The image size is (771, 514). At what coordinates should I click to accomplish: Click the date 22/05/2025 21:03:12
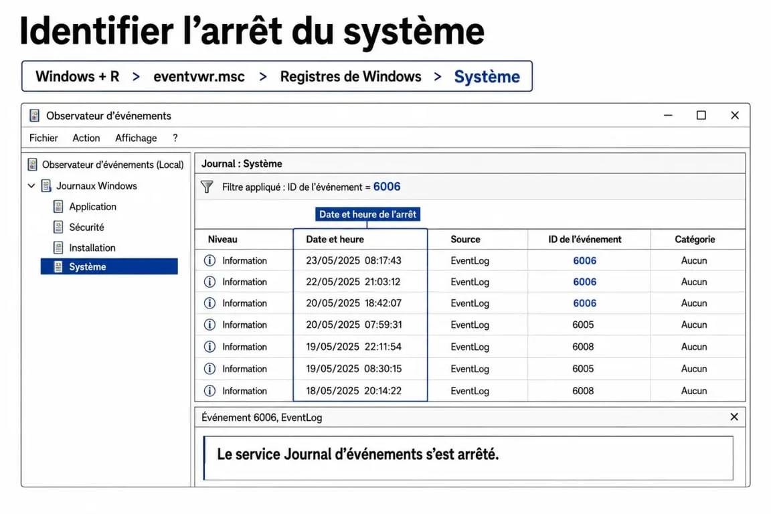coord(353,282)
